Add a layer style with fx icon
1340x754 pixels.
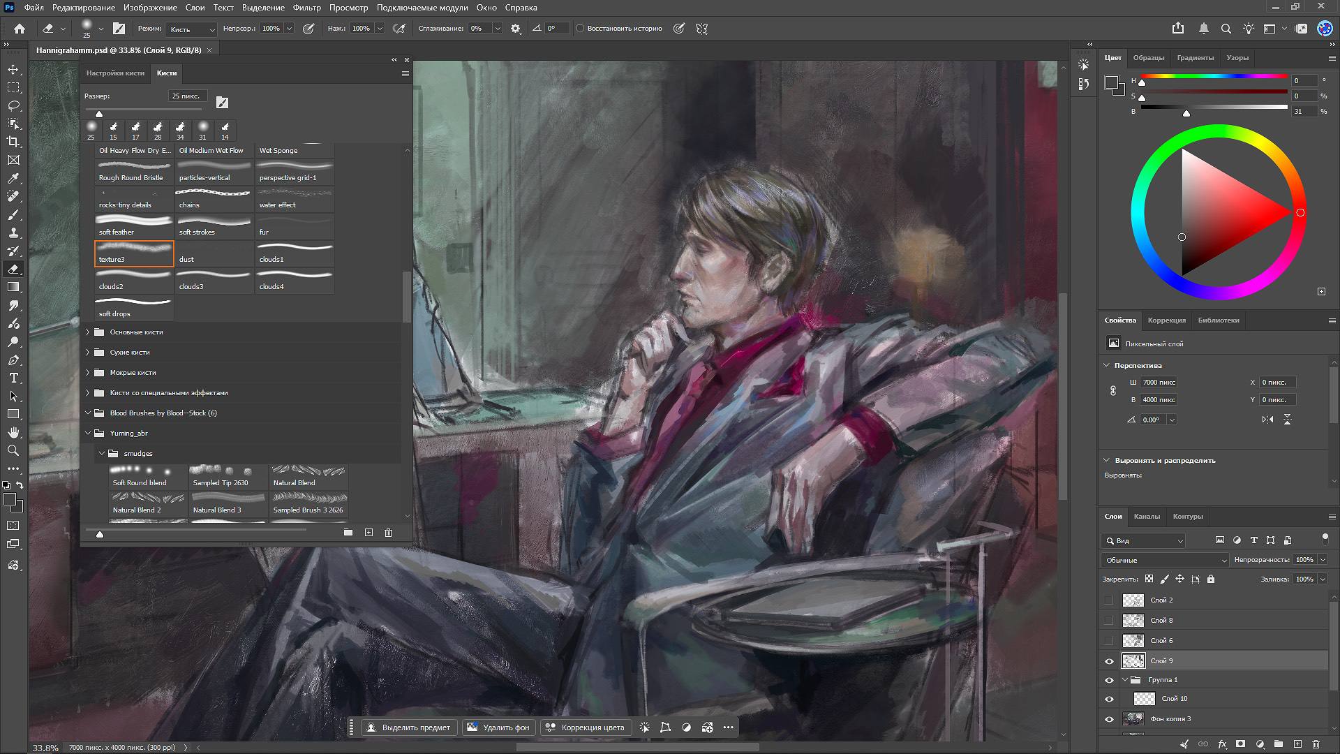1222,745
